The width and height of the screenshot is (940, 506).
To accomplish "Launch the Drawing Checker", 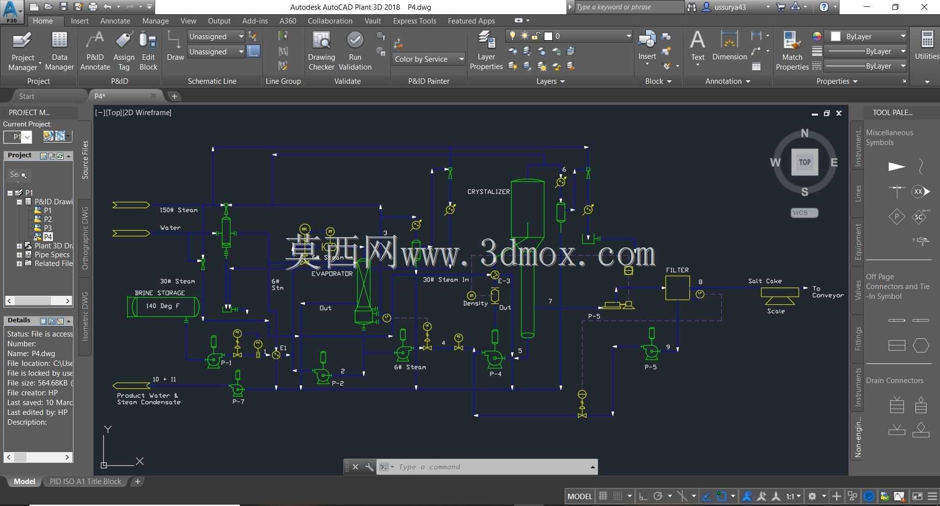I will [321, 51].
